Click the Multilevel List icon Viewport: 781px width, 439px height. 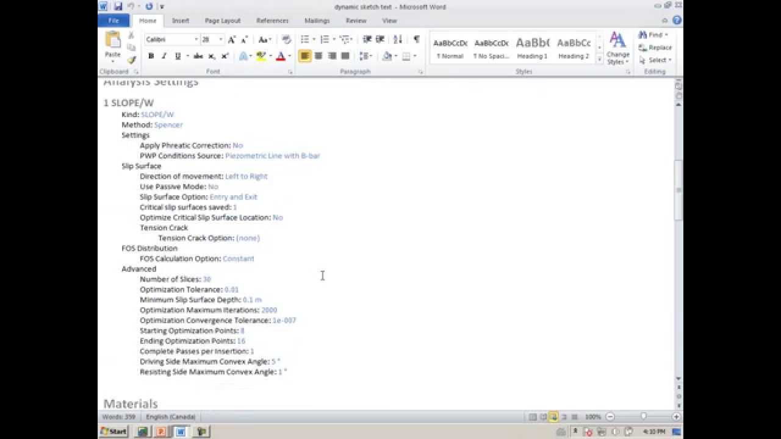(x=345, y=40)
